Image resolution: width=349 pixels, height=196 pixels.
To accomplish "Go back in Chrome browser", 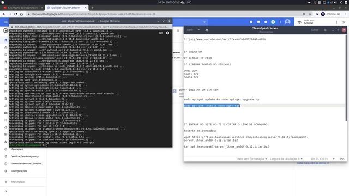I will coord(4,14).
